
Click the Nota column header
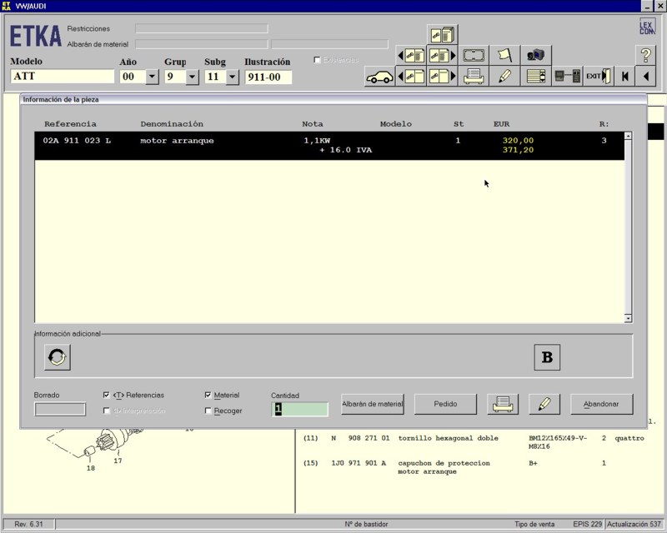click(x=313, y=124)
